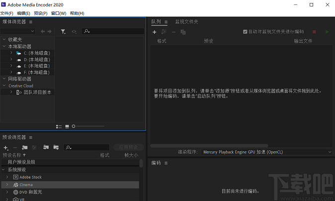Collapse the 网络驱动器 network drives node
The width and height of the screenshot is (335, 201).
(x=4, y=79)
